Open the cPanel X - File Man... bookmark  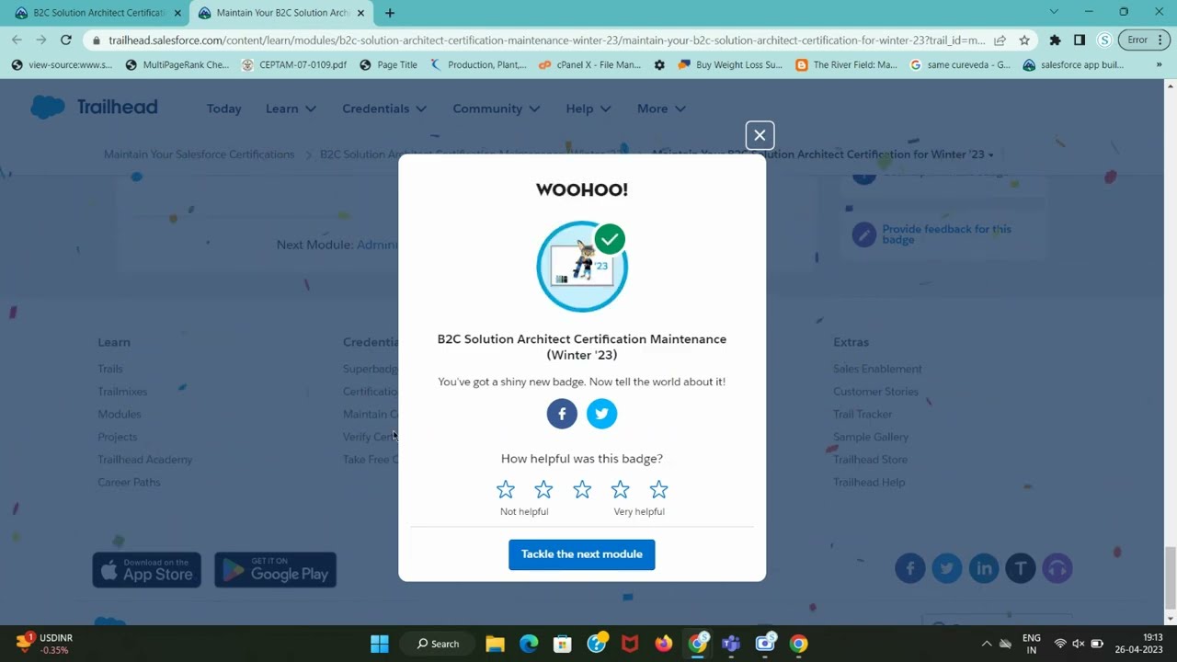coord(589,65)
